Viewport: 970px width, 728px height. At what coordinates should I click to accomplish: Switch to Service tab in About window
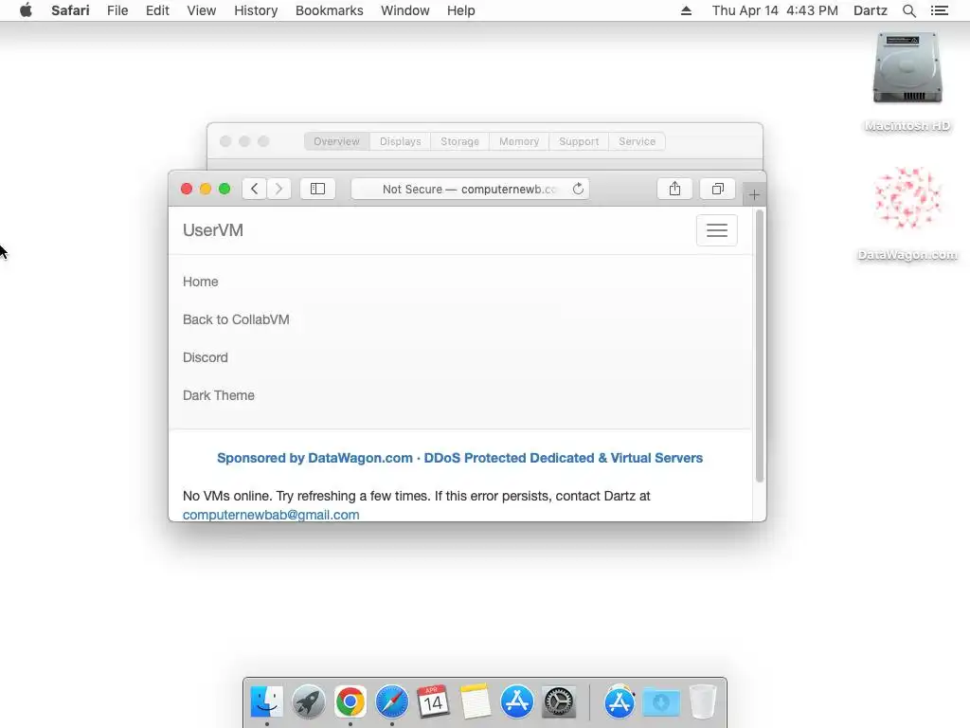637,141
